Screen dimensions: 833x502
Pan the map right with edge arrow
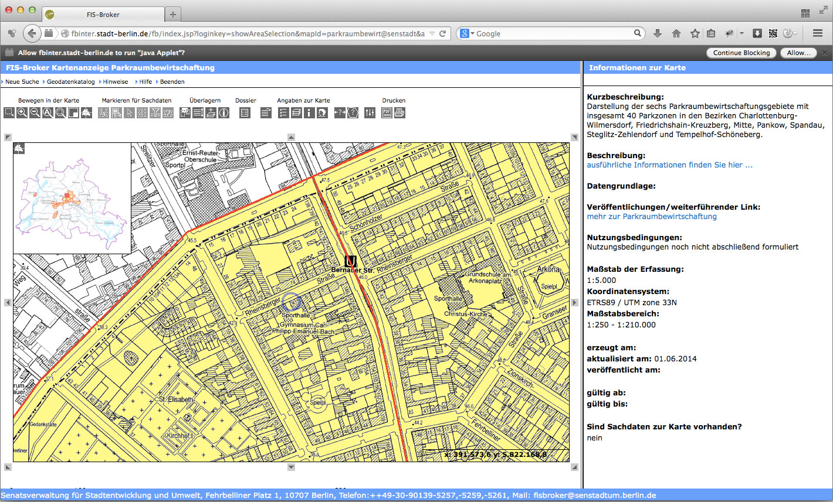coord(574,302)
